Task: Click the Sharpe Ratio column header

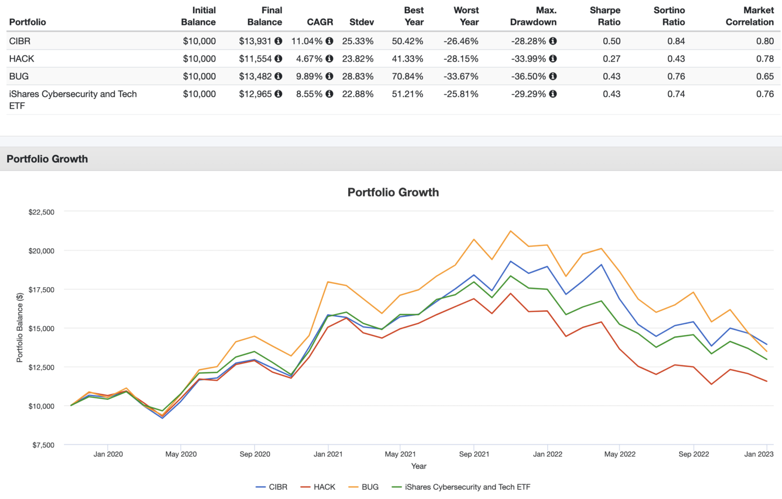Action: 605,16
